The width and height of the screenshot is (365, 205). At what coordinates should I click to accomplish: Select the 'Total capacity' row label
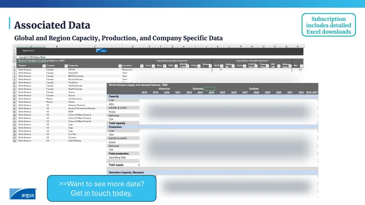point(117,123)
